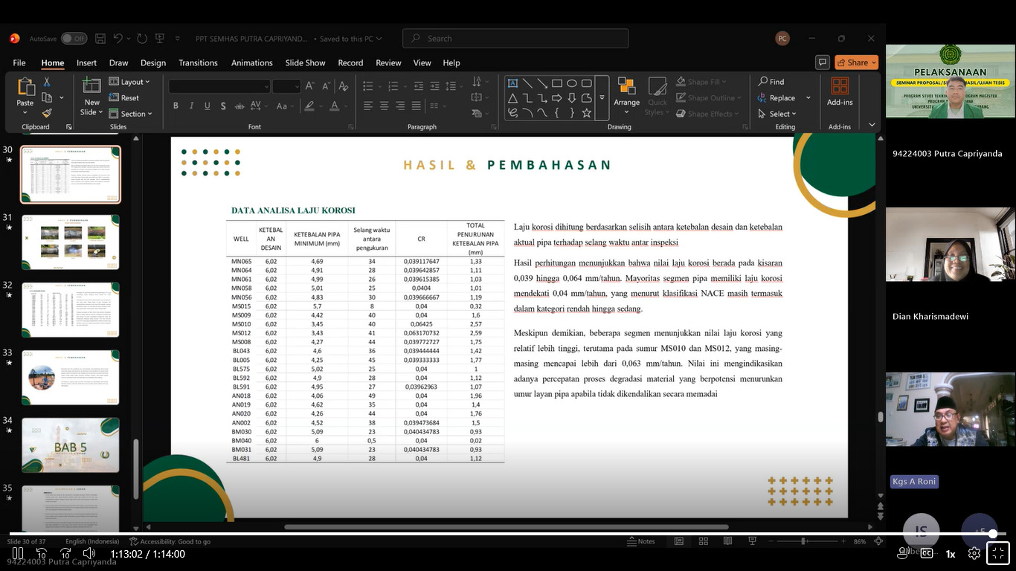Exit fullscreen mode in the video player

[998, 552]
